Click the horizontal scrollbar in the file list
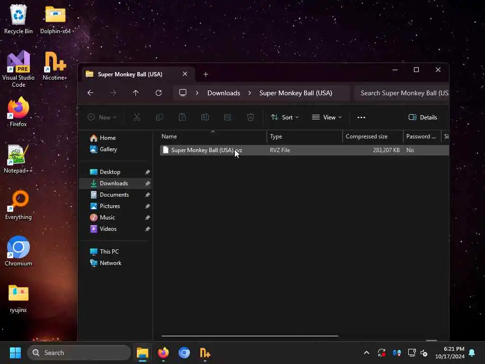This screenshot has width=485, height=364. (x=250, y=336)
